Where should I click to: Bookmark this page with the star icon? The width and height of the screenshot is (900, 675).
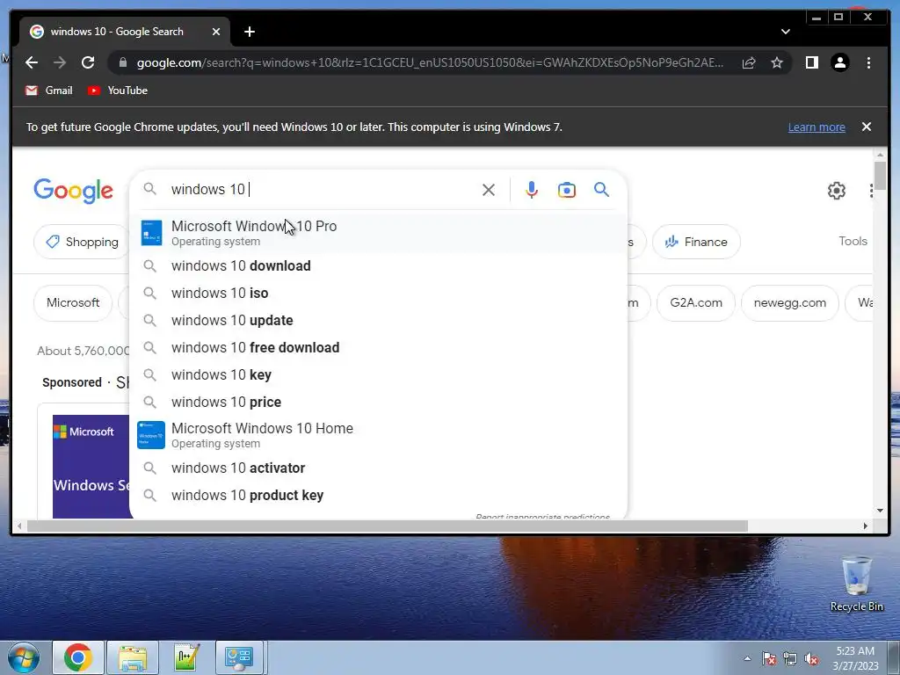(777, 62)
